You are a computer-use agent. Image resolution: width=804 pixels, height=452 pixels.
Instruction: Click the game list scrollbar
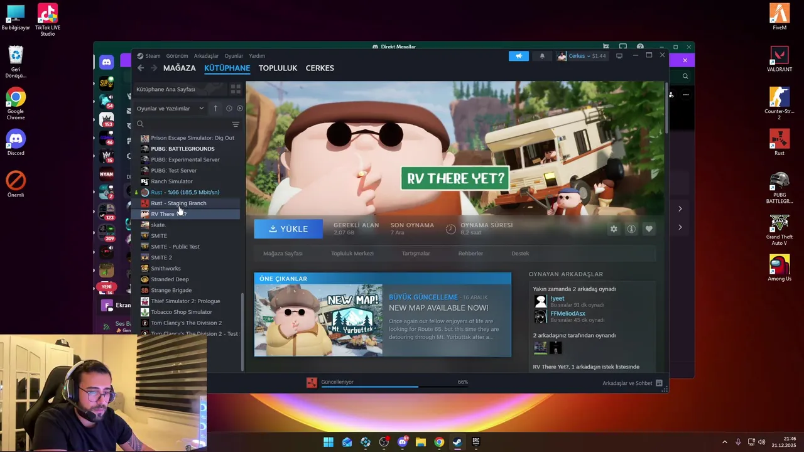point(242,331)
